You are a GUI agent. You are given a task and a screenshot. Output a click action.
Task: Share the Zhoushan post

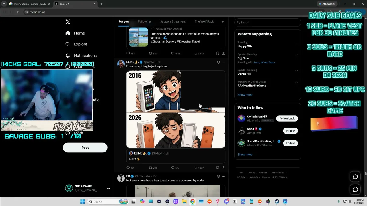click(223, 53)
